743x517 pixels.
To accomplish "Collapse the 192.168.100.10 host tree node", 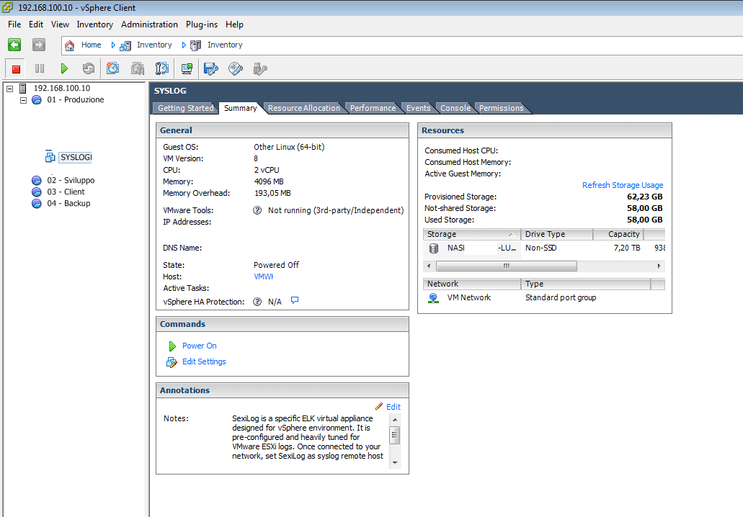I will click(x=9, y=88).
